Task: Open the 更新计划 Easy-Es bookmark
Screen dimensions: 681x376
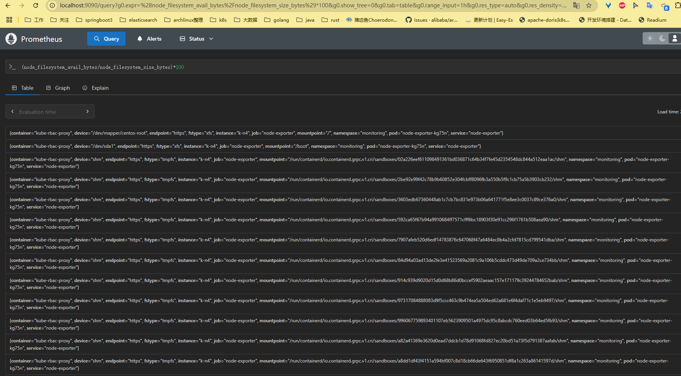Action: tap(489, 20)
